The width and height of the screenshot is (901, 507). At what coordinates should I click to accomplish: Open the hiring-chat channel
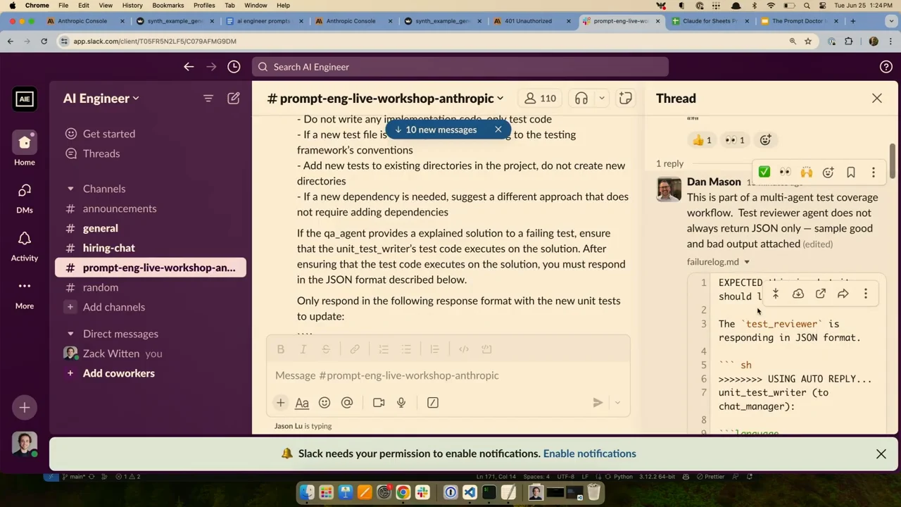tap(108, 248)
